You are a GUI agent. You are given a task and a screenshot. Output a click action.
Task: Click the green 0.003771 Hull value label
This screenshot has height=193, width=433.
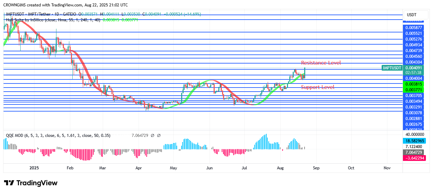pyautogui.click(x=414, y=90)
